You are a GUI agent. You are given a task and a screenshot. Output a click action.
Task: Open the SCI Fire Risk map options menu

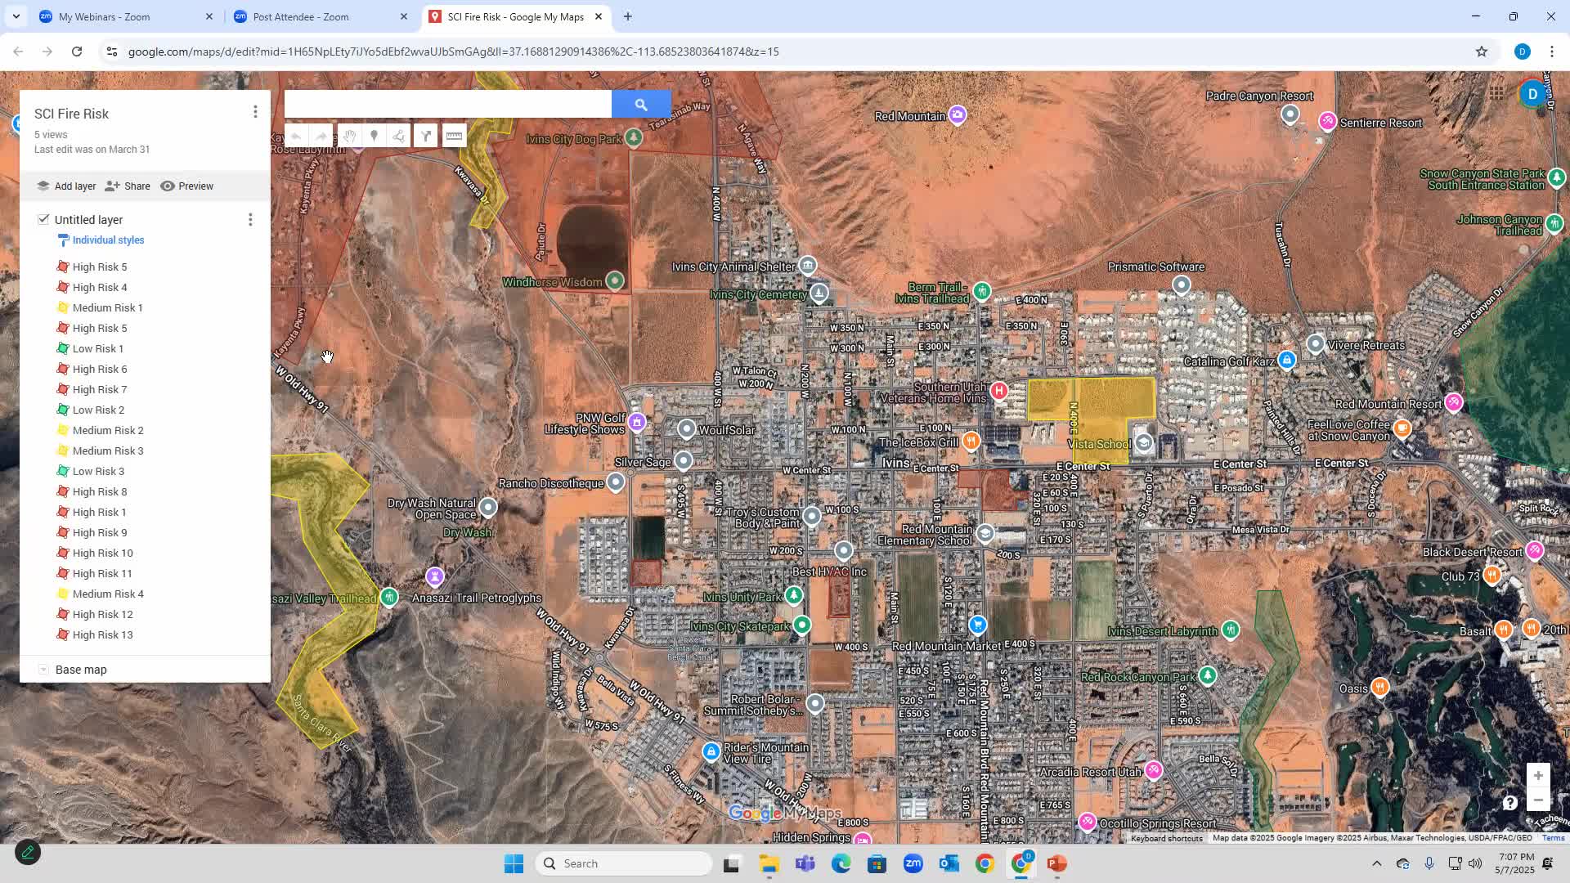point(255,112)
